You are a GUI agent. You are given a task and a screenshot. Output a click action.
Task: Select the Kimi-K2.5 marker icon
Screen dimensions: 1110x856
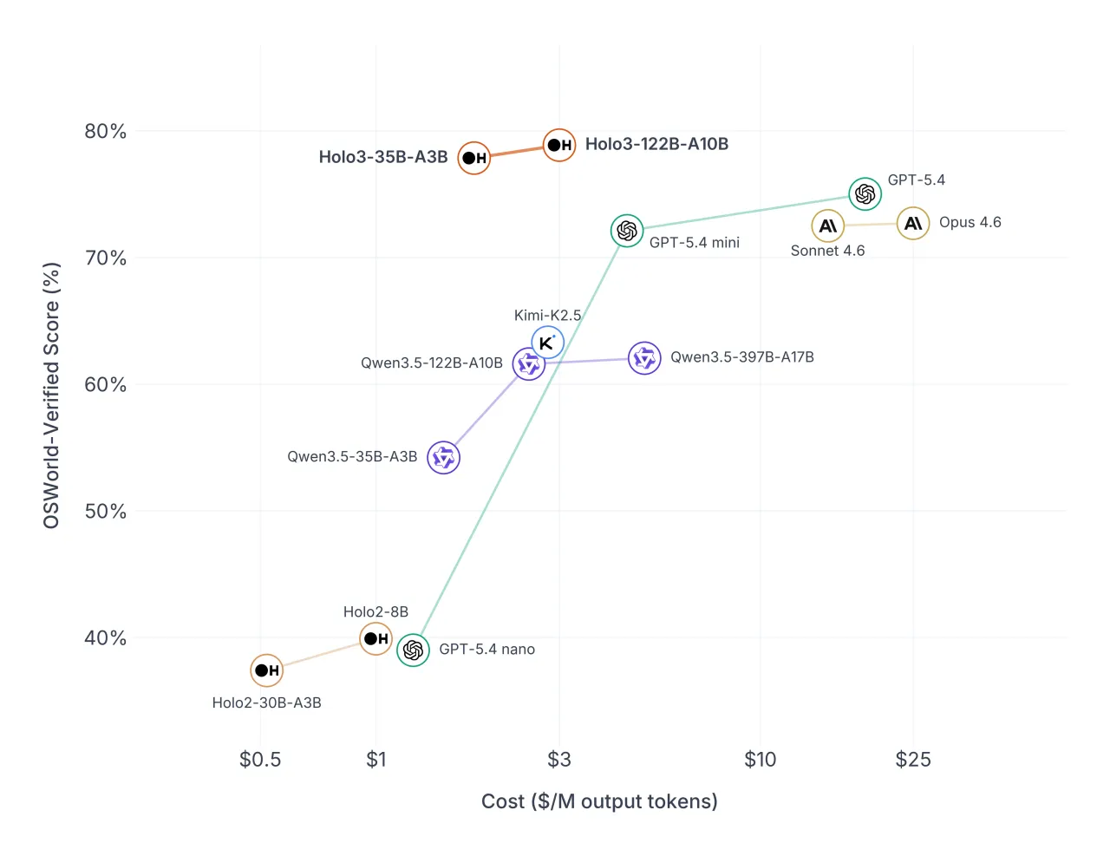547,343
